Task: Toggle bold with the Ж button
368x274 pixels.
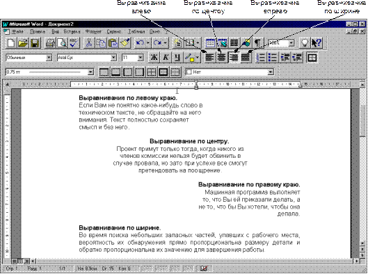Action: coord(154,58)
